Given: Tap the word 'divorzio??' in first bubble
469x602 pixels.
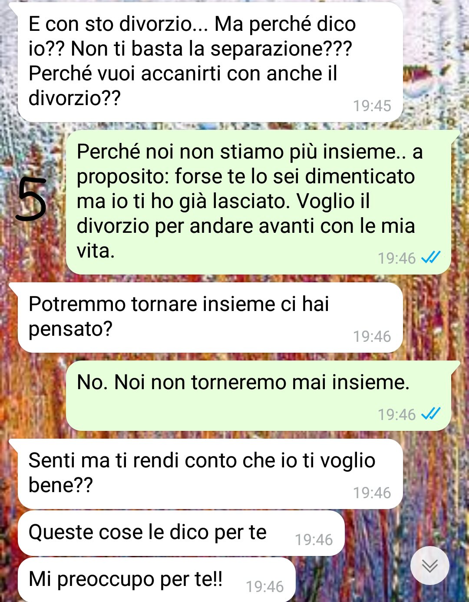Looking at the screenshot, I should 74,98.
